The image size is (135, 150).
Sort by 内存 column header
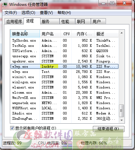tap(83, 34)
